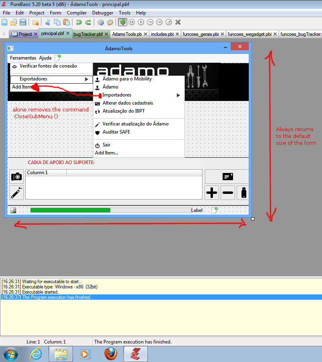322x362 pixels.
Task: Expand the Exportadores submenu arrow
Action: coord(87,79)
